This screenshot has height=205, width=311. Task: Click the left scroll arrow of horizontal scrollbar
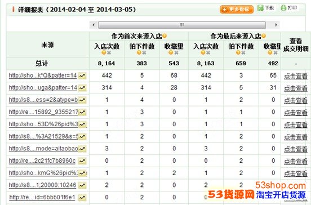click(94, 25)
